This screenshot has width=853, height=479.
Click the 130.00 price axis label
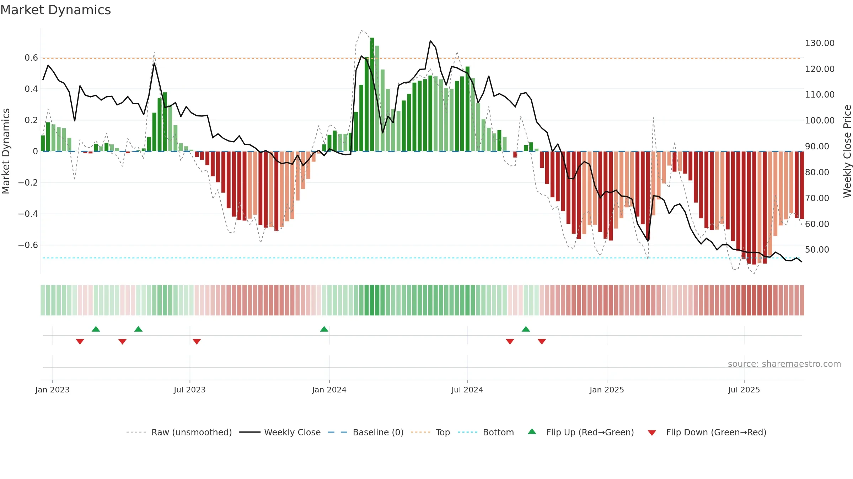tap(820, 43)
